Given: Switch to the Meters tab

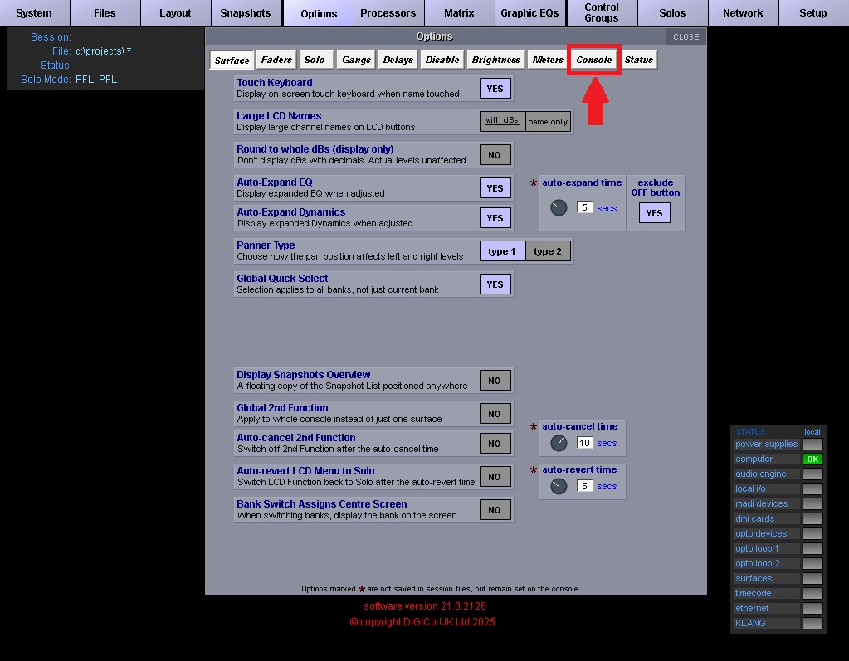Looking at the screenshot, I should tap(548, 60).
